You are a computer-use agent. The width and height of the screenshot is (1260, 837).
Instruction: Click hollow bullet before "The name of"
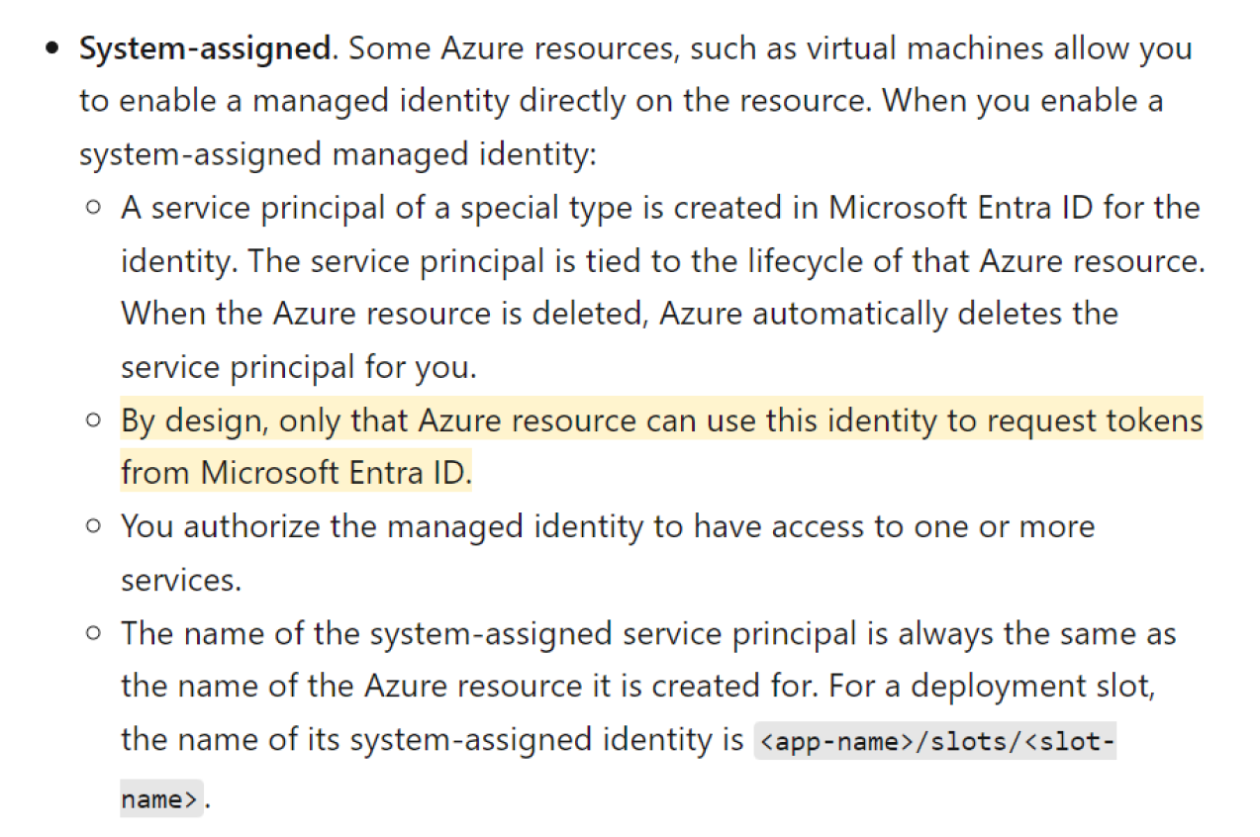tap(94, 633)
